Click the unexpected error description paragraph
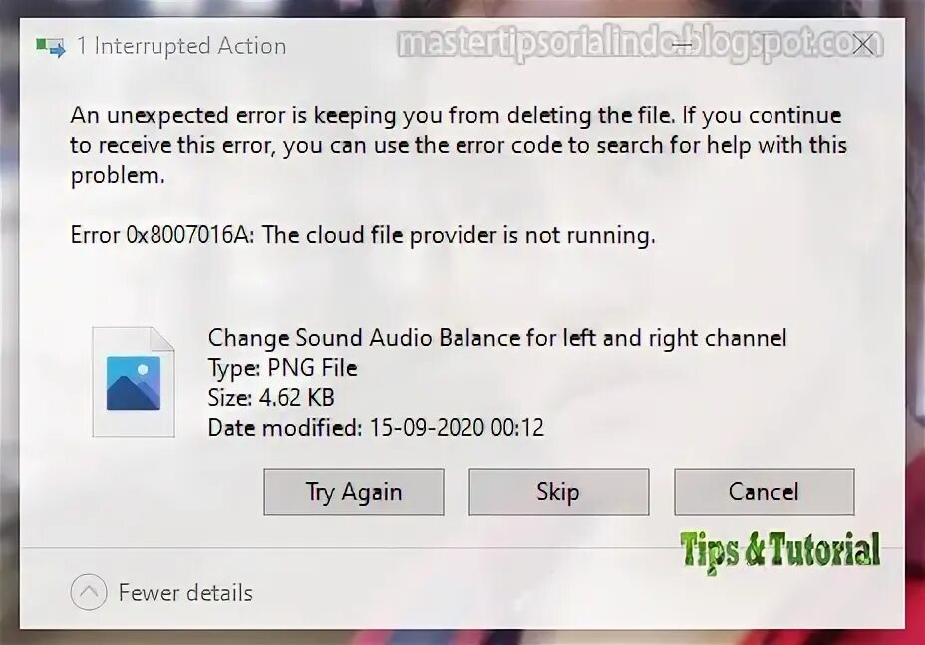 click(459, 145)
